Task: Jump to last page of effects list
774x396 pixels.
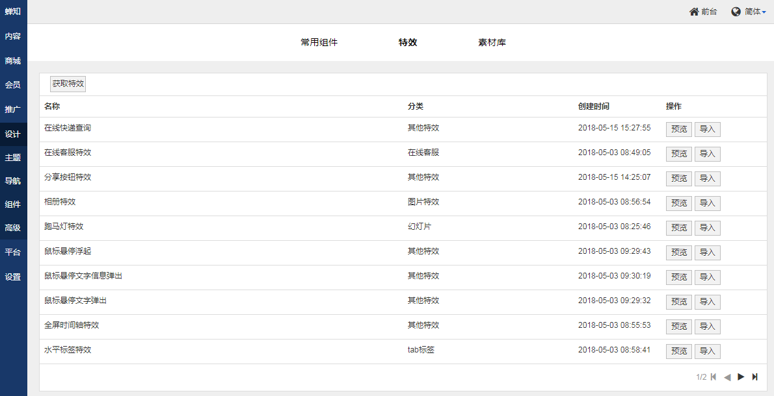Action: 754,377
